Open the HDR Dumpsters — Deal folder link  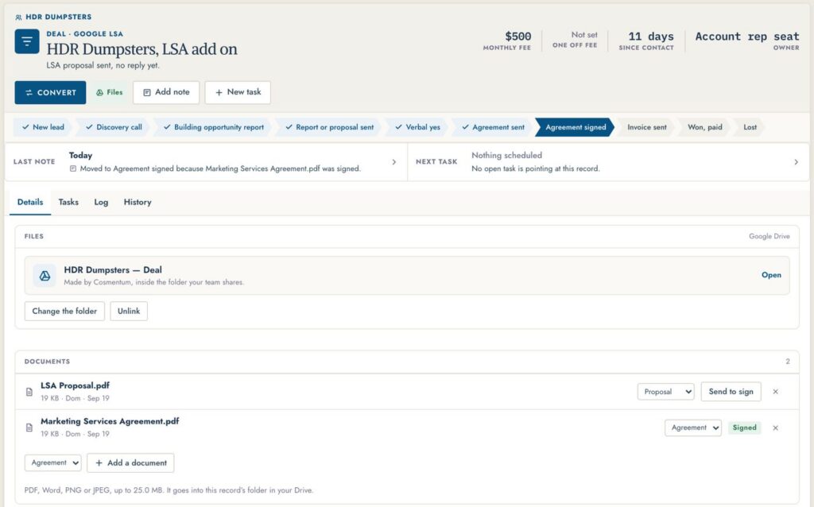(771, 275)
